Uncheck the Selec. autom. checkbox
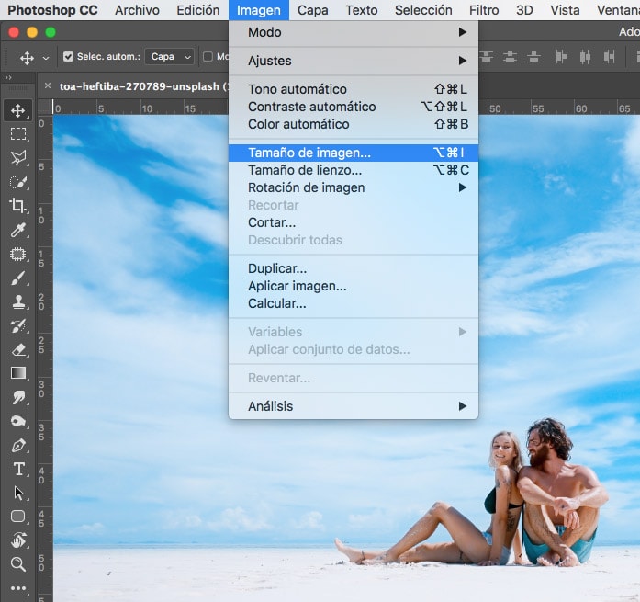 [68, 57]
